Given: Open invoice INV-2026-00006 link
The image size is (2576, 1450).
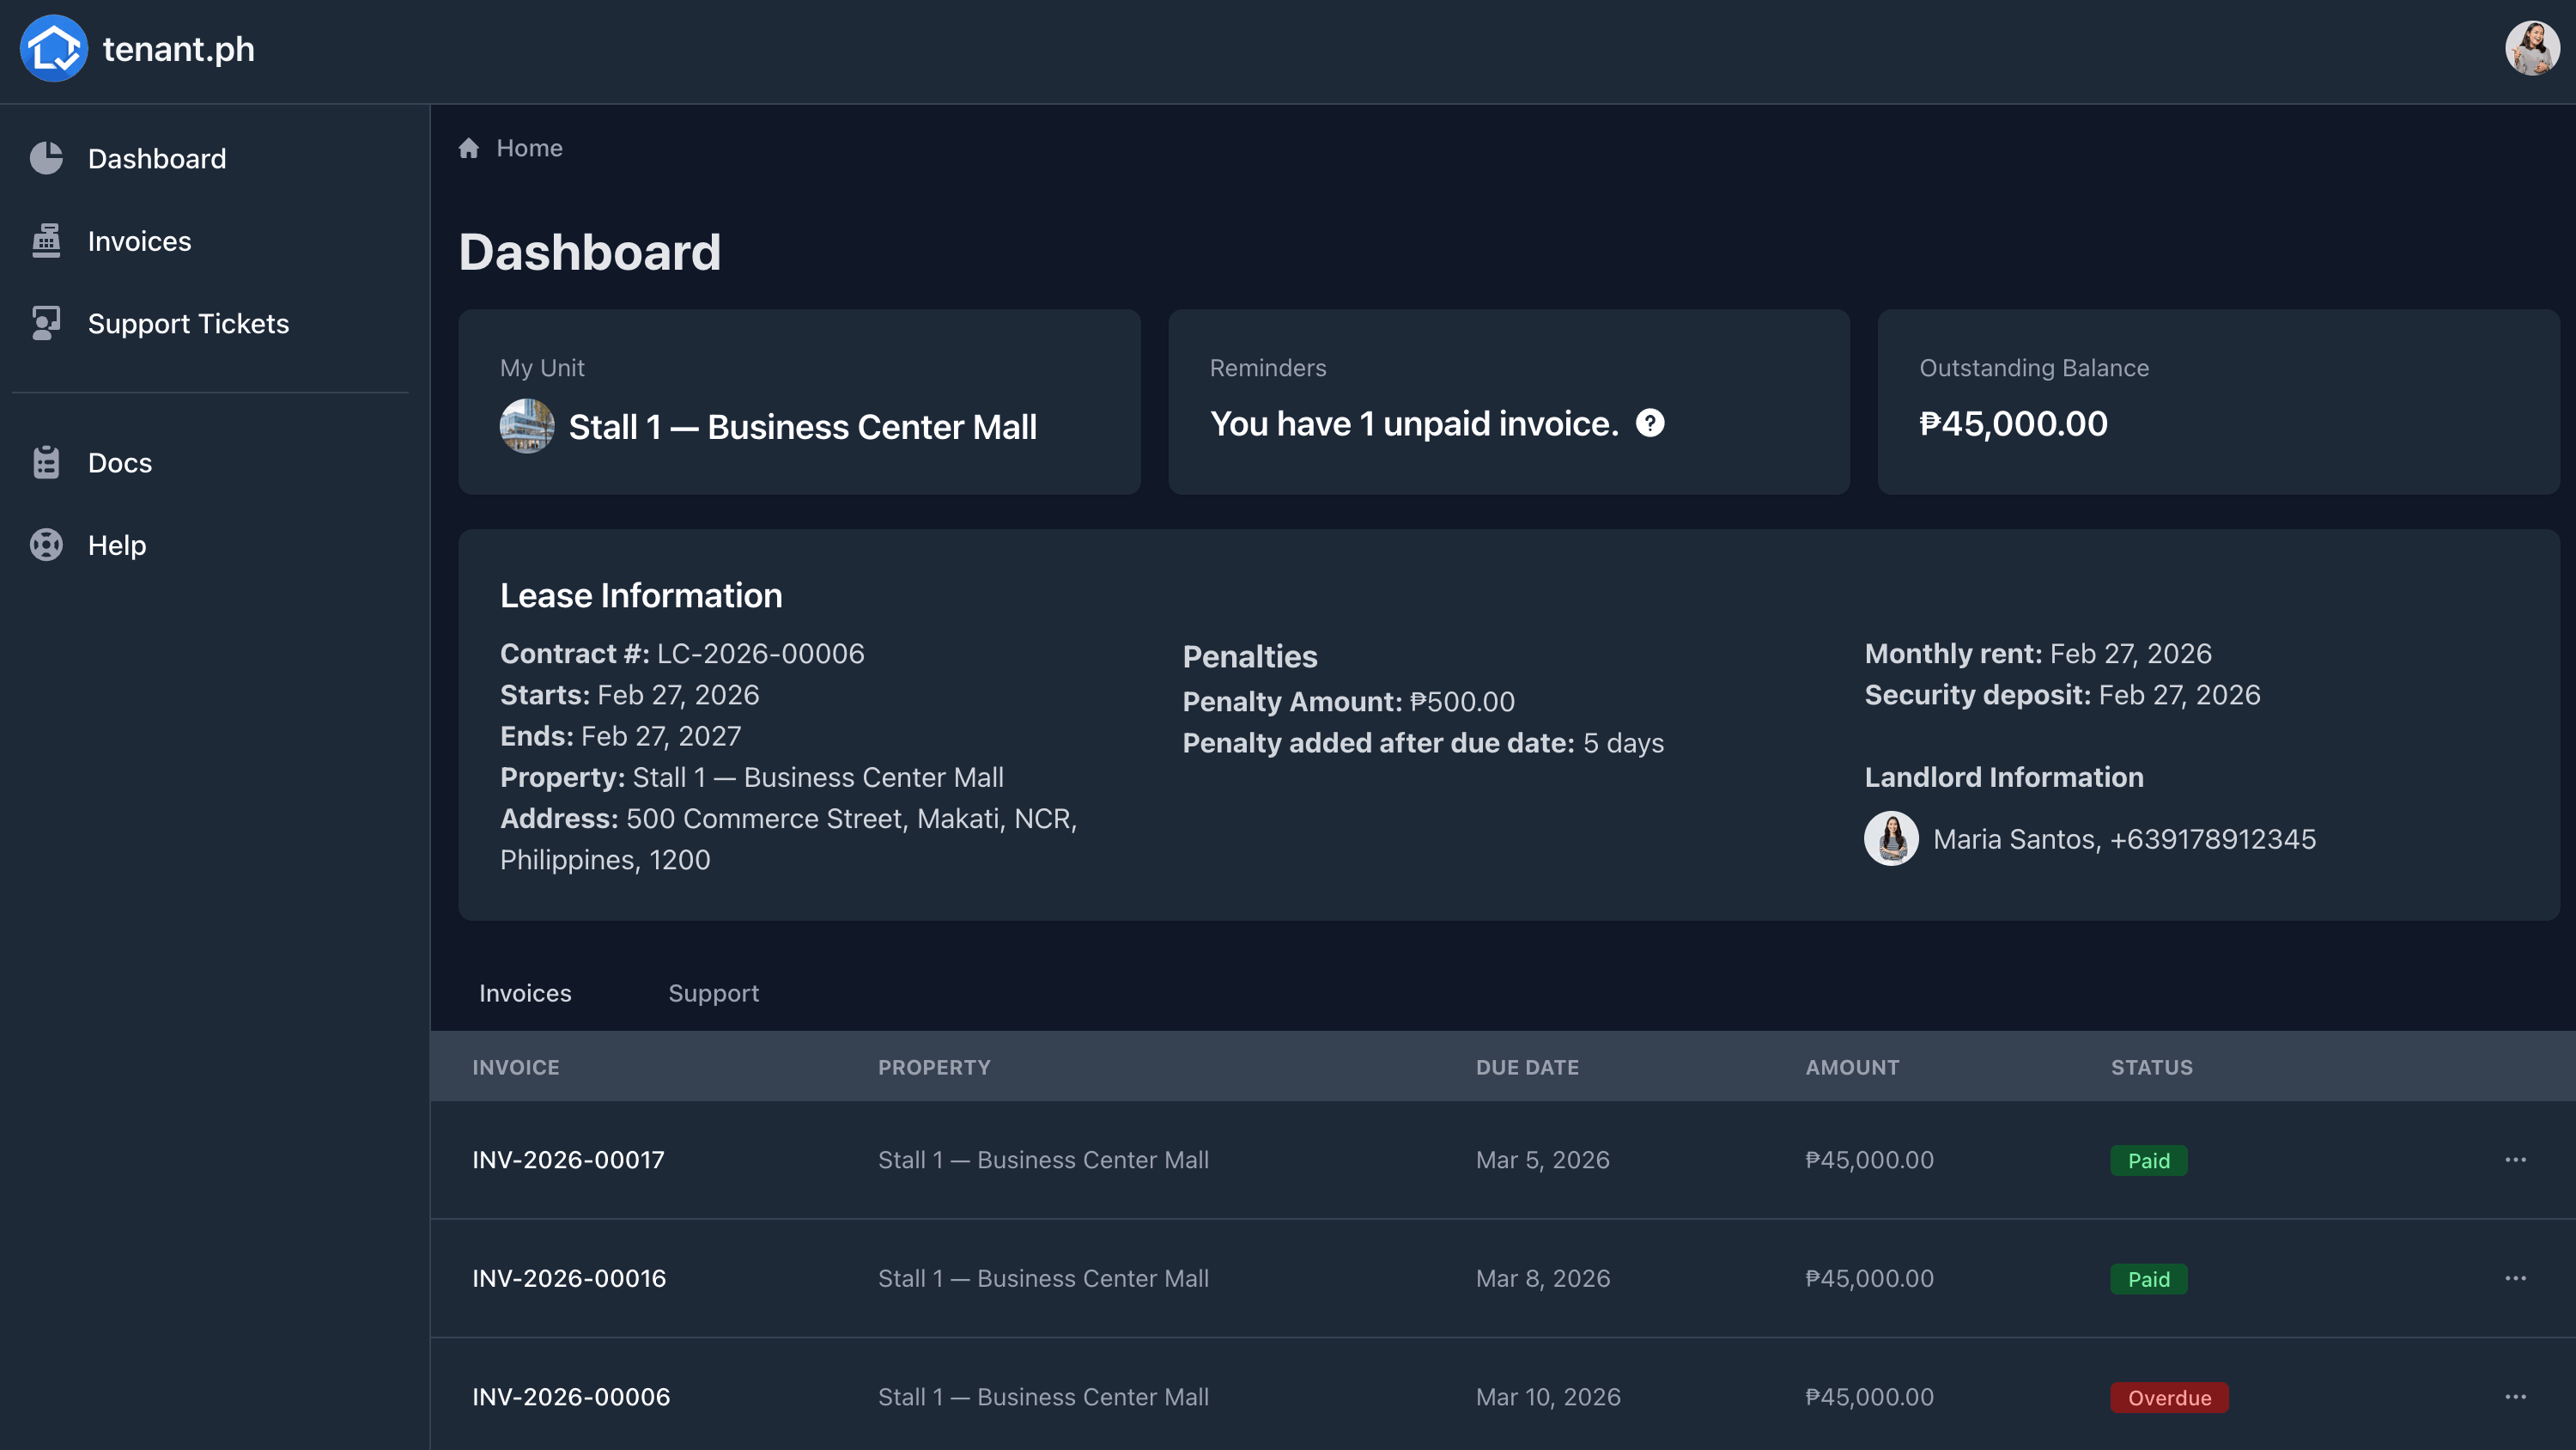Looking at the screenshot, I should click(571, 1397).
